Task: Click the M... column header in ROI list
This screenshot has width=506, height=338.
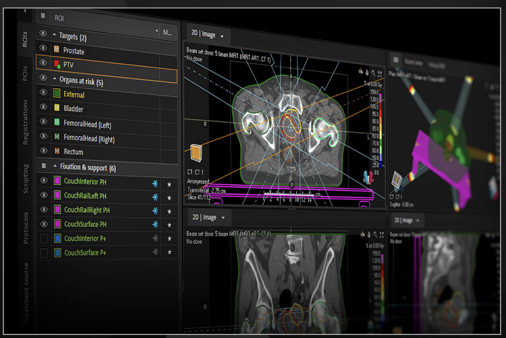Action: tap(167, 32)
